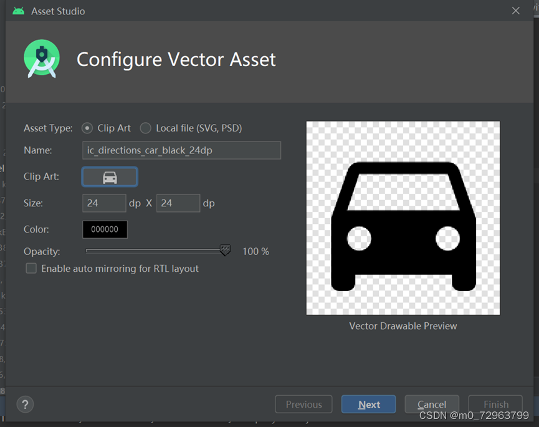Open the 000000 color picker swatch
539x427 pixels.
pyautogui.click(x=105, y=229)
